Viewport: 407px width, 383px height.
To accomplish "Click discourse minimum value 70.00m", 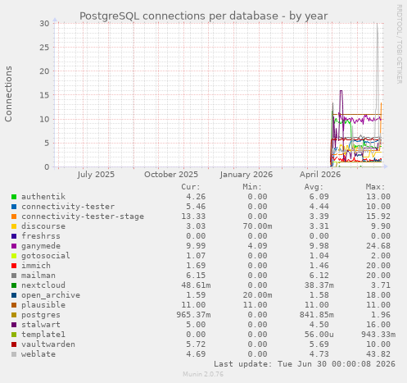I will tap(257, 226).
